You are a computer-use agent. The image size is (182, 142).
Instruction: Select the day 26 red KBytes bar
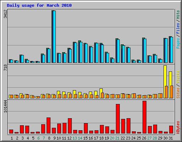coord(144,117)
